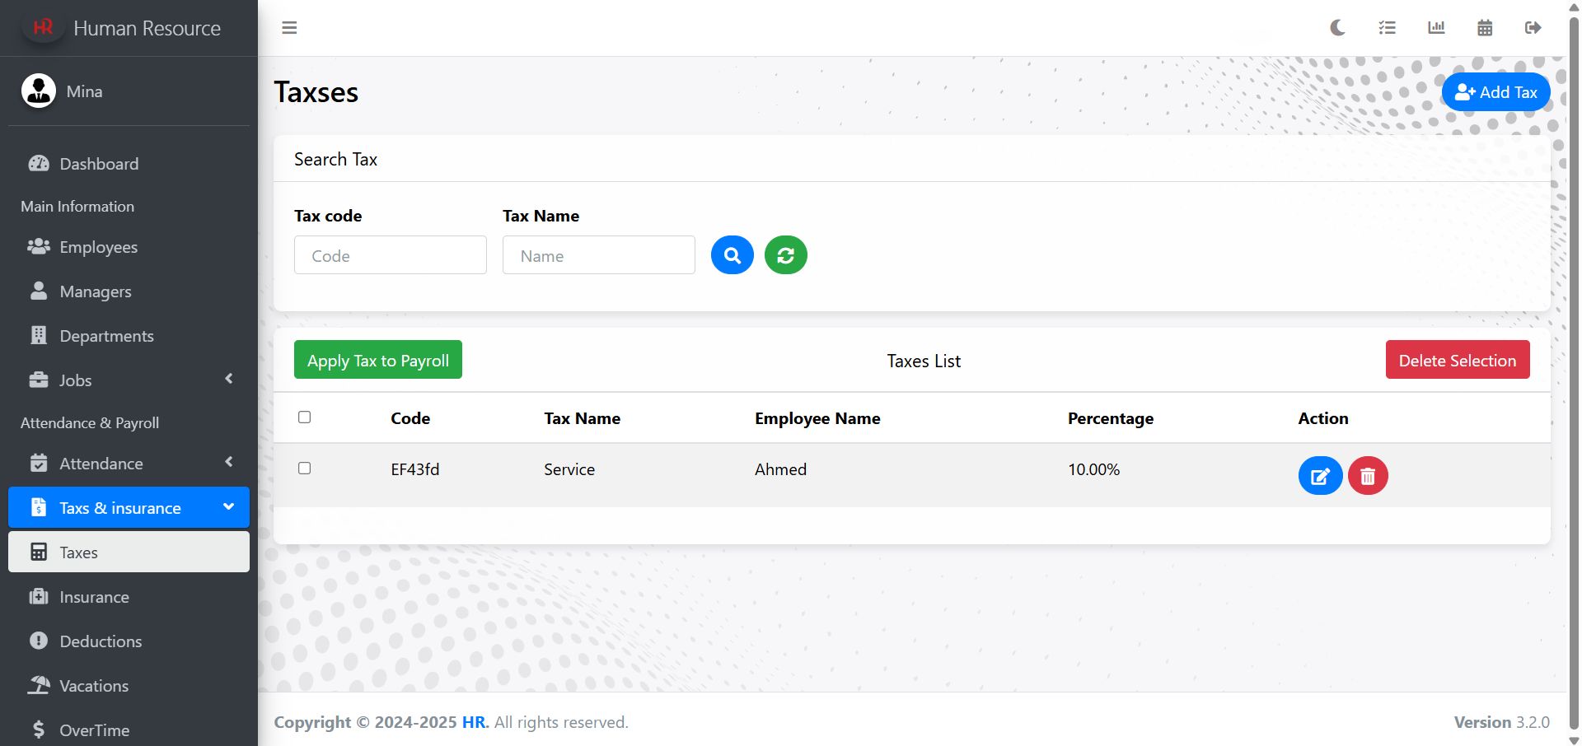The image size is (1582, 746).
Task: Edit the EF43fd tax row
Action: 1320,476
